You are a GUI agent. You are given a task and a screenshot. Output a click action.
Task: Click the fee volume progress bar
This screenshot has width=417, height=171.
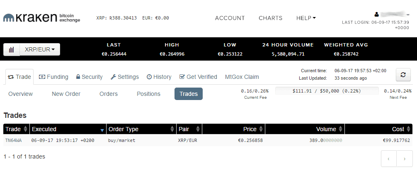coord(327,90)
